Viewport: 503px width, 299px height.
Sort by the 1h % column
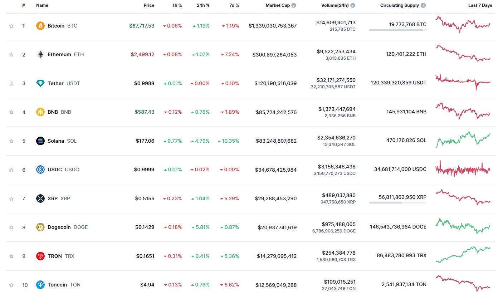176,5
